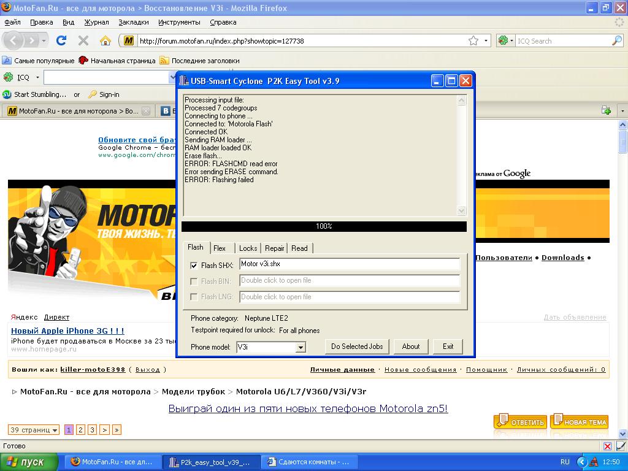
Task: Open the history dropdown next to Forward button
Action: (x=44, y=40)
